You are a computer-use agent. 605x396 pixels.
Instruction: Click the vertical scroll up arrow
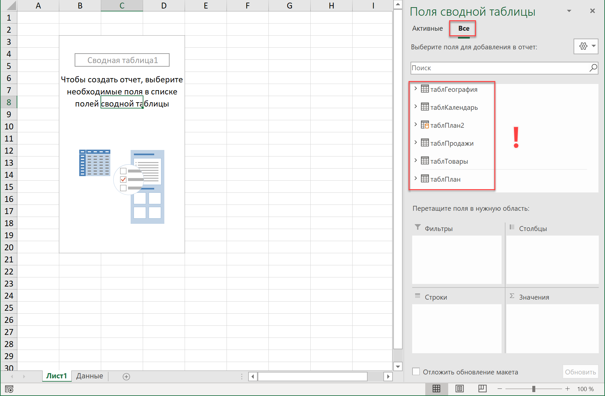[x=398, y=5]
